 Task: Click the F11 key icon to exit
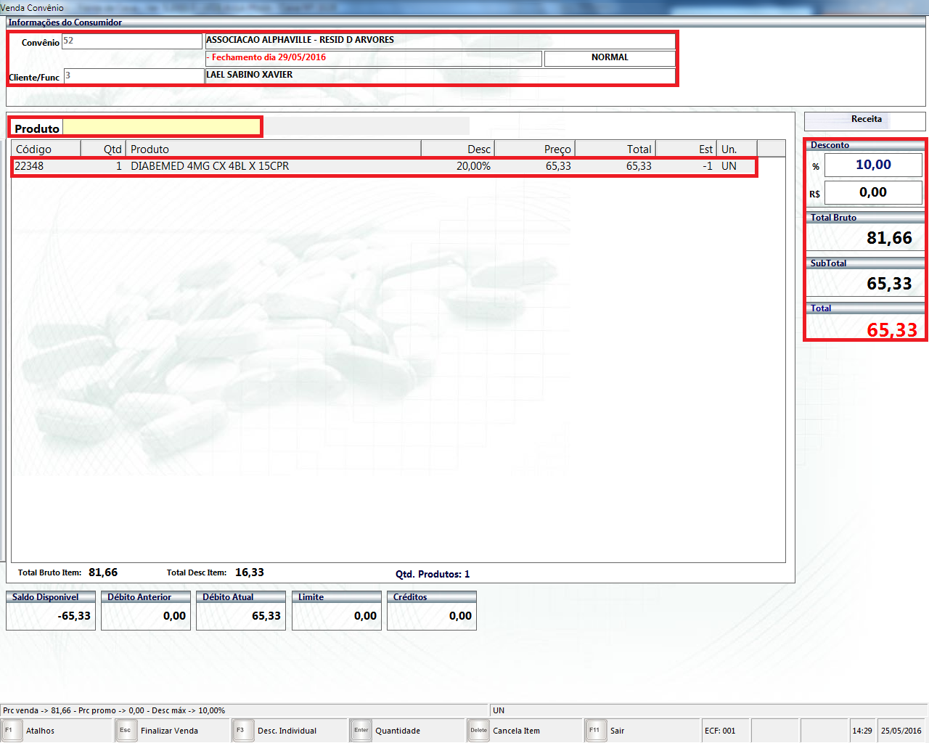click(594, 731)
